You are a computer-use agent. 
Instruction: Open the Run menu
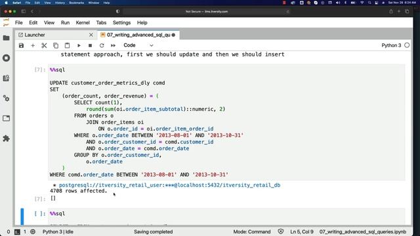click(65, 23)
